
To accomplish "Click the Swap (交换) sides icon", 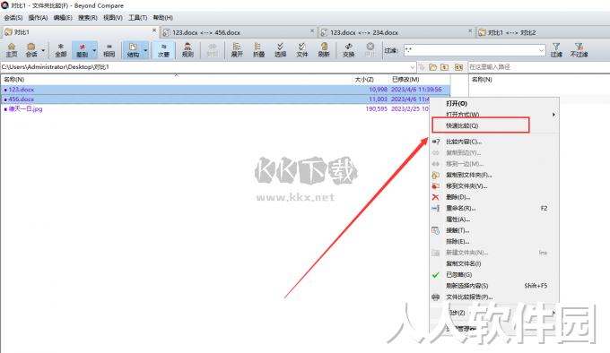I will [x=348, y=50].
